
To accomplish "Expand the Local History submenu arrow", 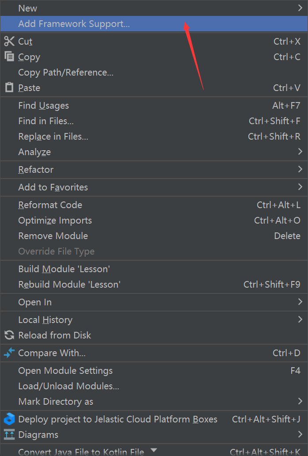I will click(x=300, y=319).
